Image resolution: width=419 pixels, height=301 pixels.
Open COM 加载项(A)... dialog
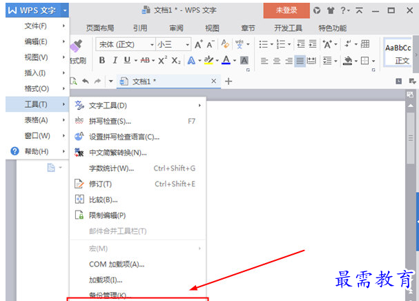click(137, 264)
